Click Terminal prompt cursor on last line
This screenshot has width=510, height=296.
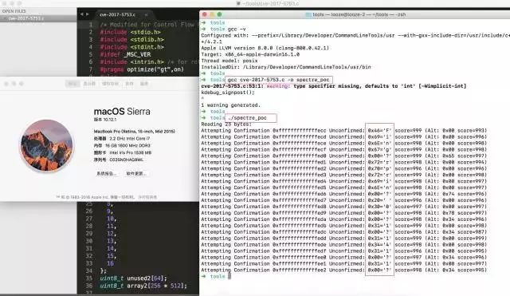(x=229, y=276)
